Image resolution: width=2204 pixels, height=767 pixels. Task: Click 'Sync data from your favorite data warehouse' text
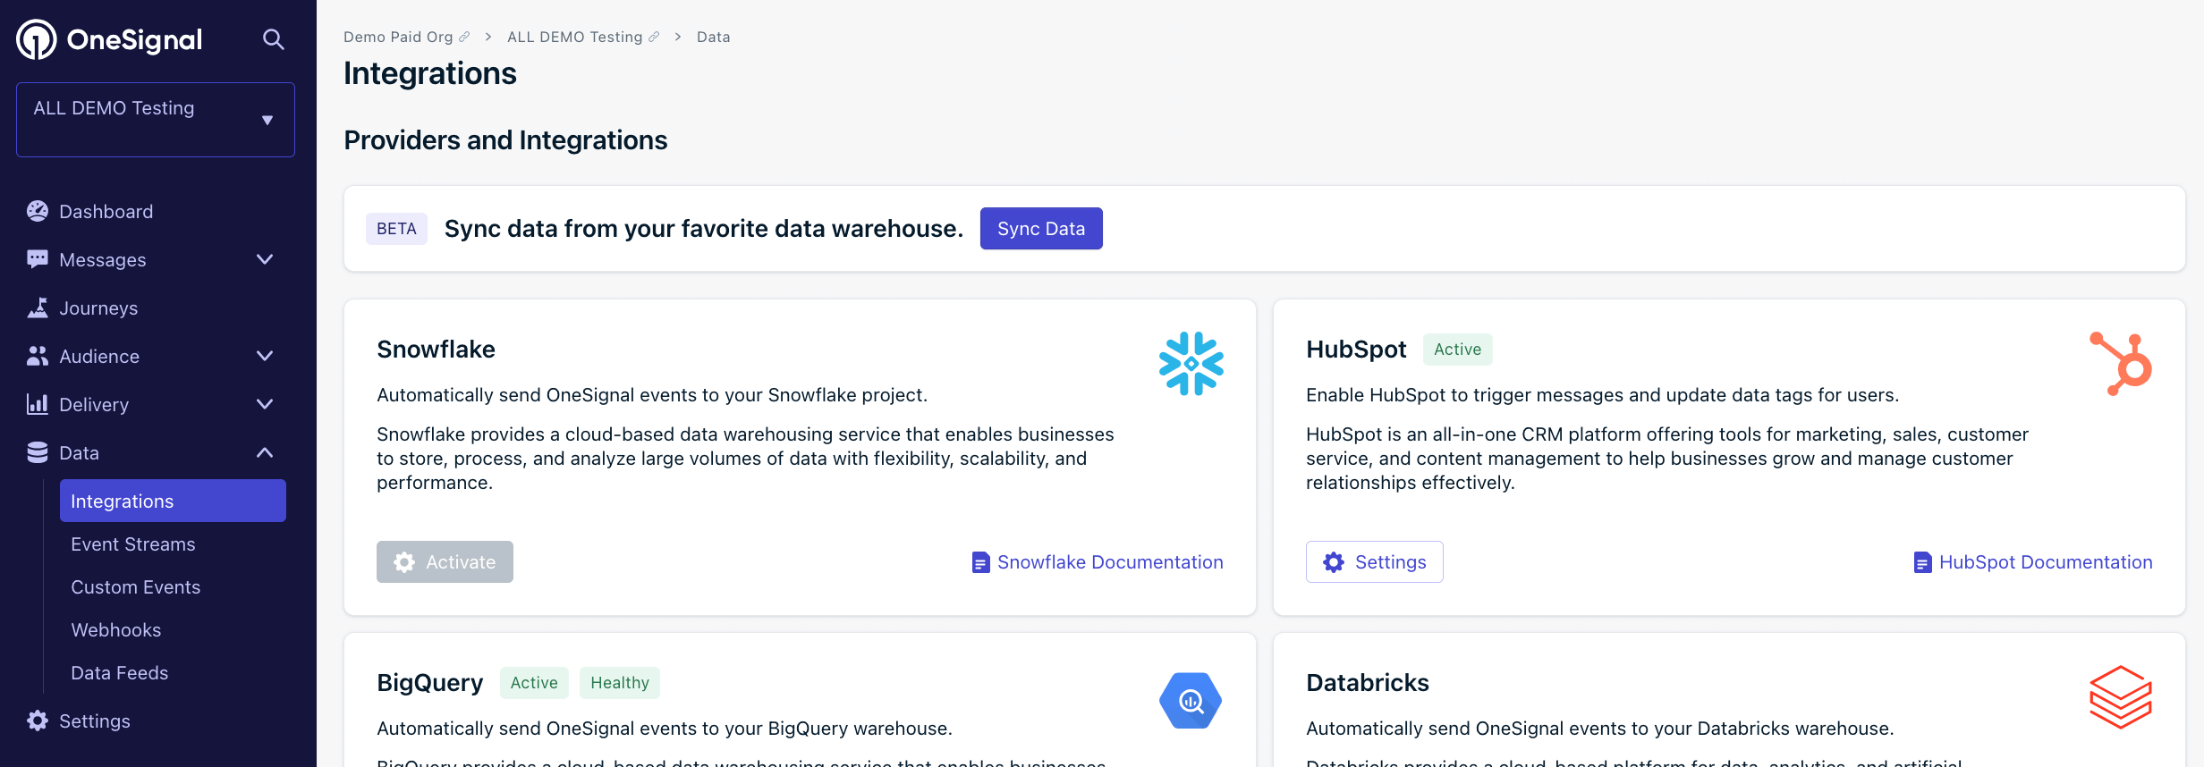pyautogui.click(x=704, y=229)
